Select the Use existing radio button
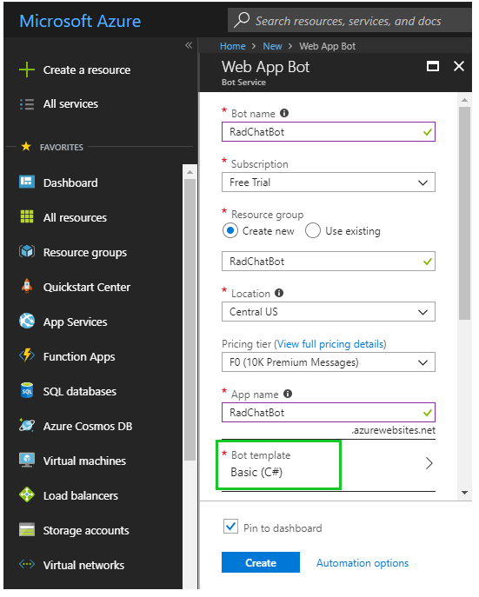Screen dimensions: 479x597 [x=313, y=231]
